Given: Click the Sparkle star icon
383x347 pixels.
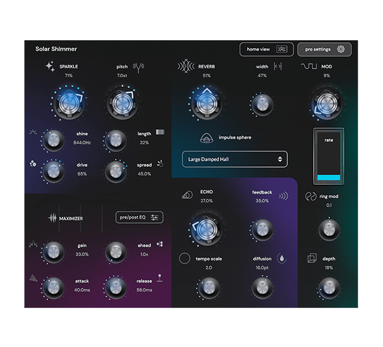Looking at the screenshot, I should point(50,67).
